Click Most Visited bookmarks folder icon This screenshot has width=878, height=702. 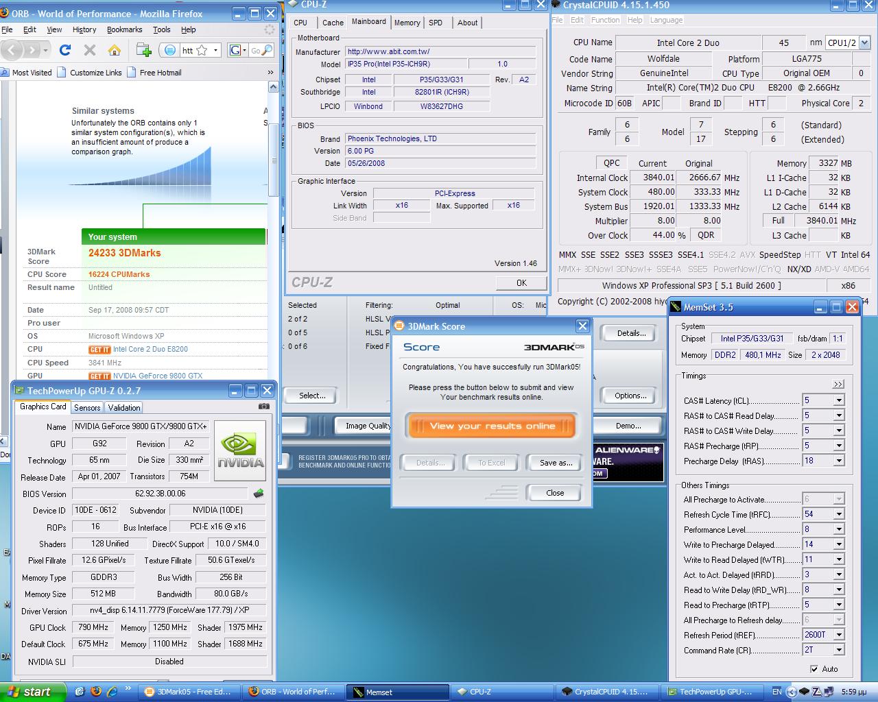tap(5, 72)
